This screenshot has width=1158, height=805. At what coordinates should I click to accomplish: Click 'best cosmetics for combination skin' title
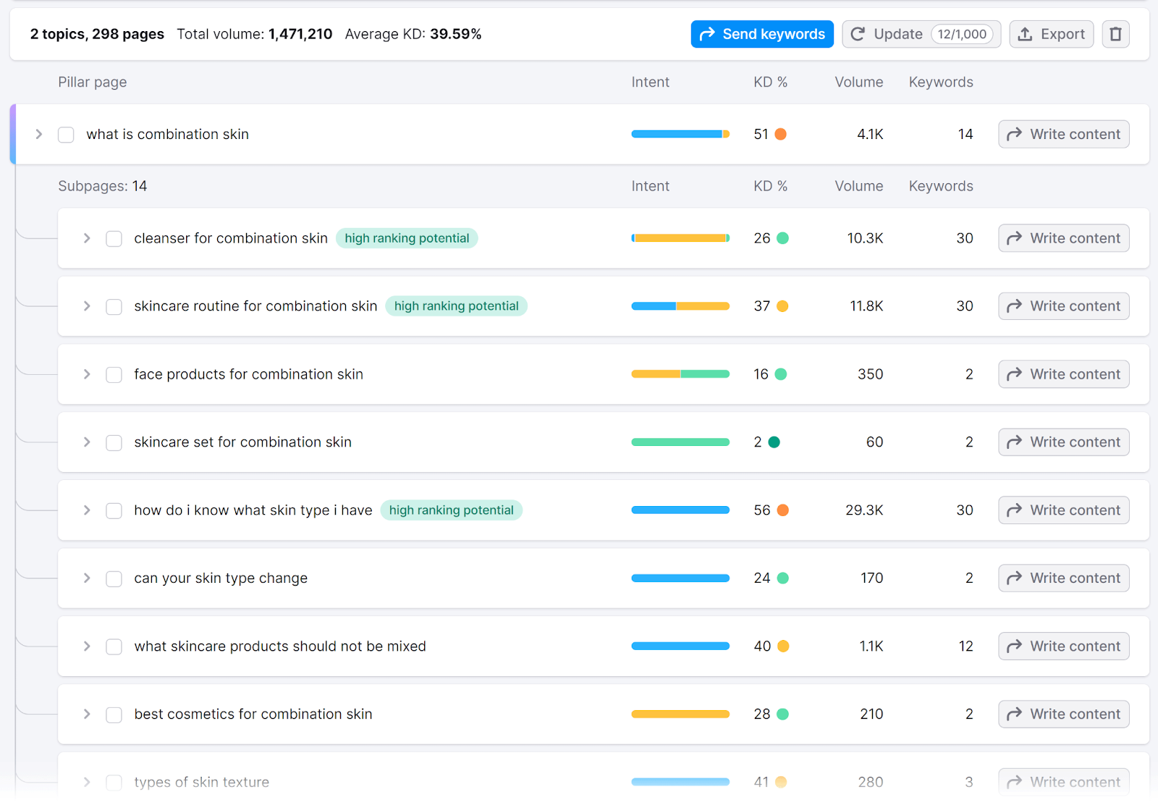coord(253,715)
